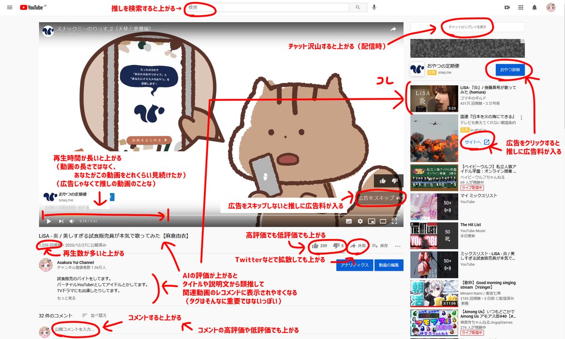Click the 共有 share button

[358, 245]
